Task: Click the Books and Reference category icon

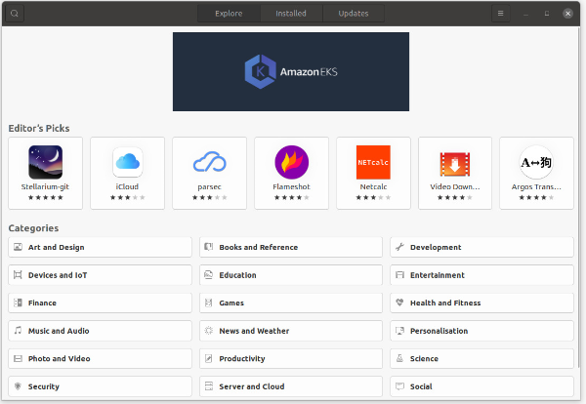Action: (x=209, y=247)
